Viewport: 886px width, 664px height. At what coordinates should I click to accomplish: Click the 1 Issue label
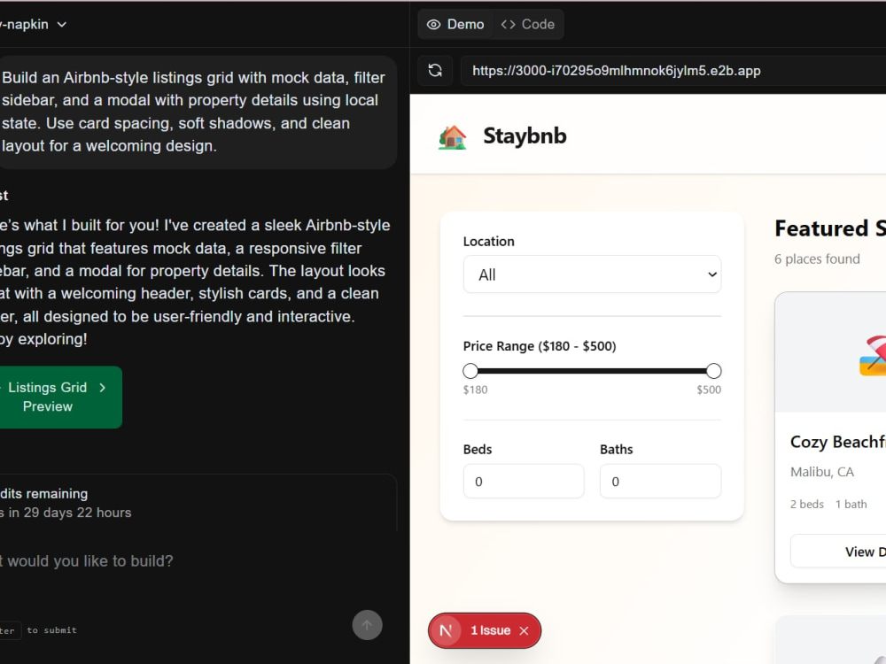tap(491, 630)
